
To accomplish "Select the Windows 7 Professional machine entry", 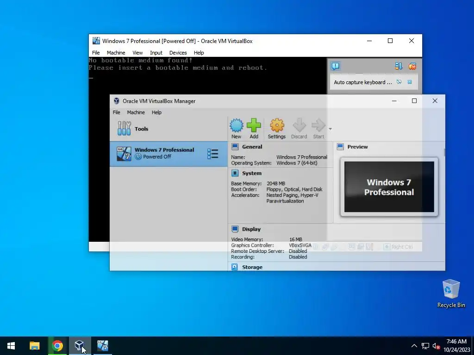I will point(168,153).
